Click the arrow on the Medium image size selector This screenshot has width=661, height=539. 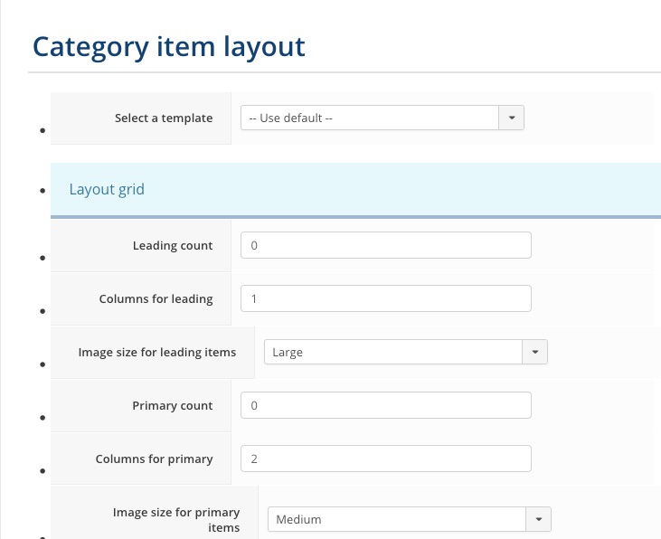coord(539,519)
